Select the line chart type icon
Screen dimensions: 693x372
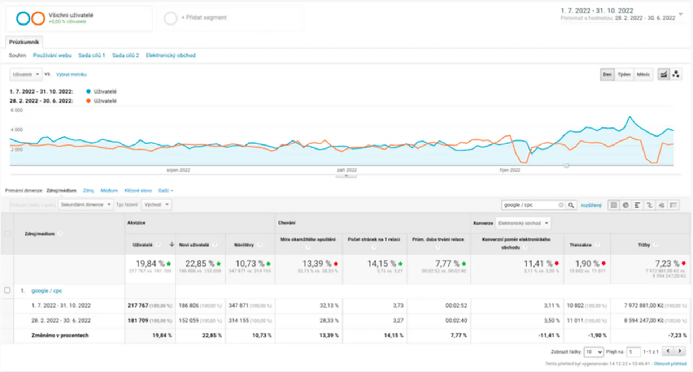tap(663, 74)
